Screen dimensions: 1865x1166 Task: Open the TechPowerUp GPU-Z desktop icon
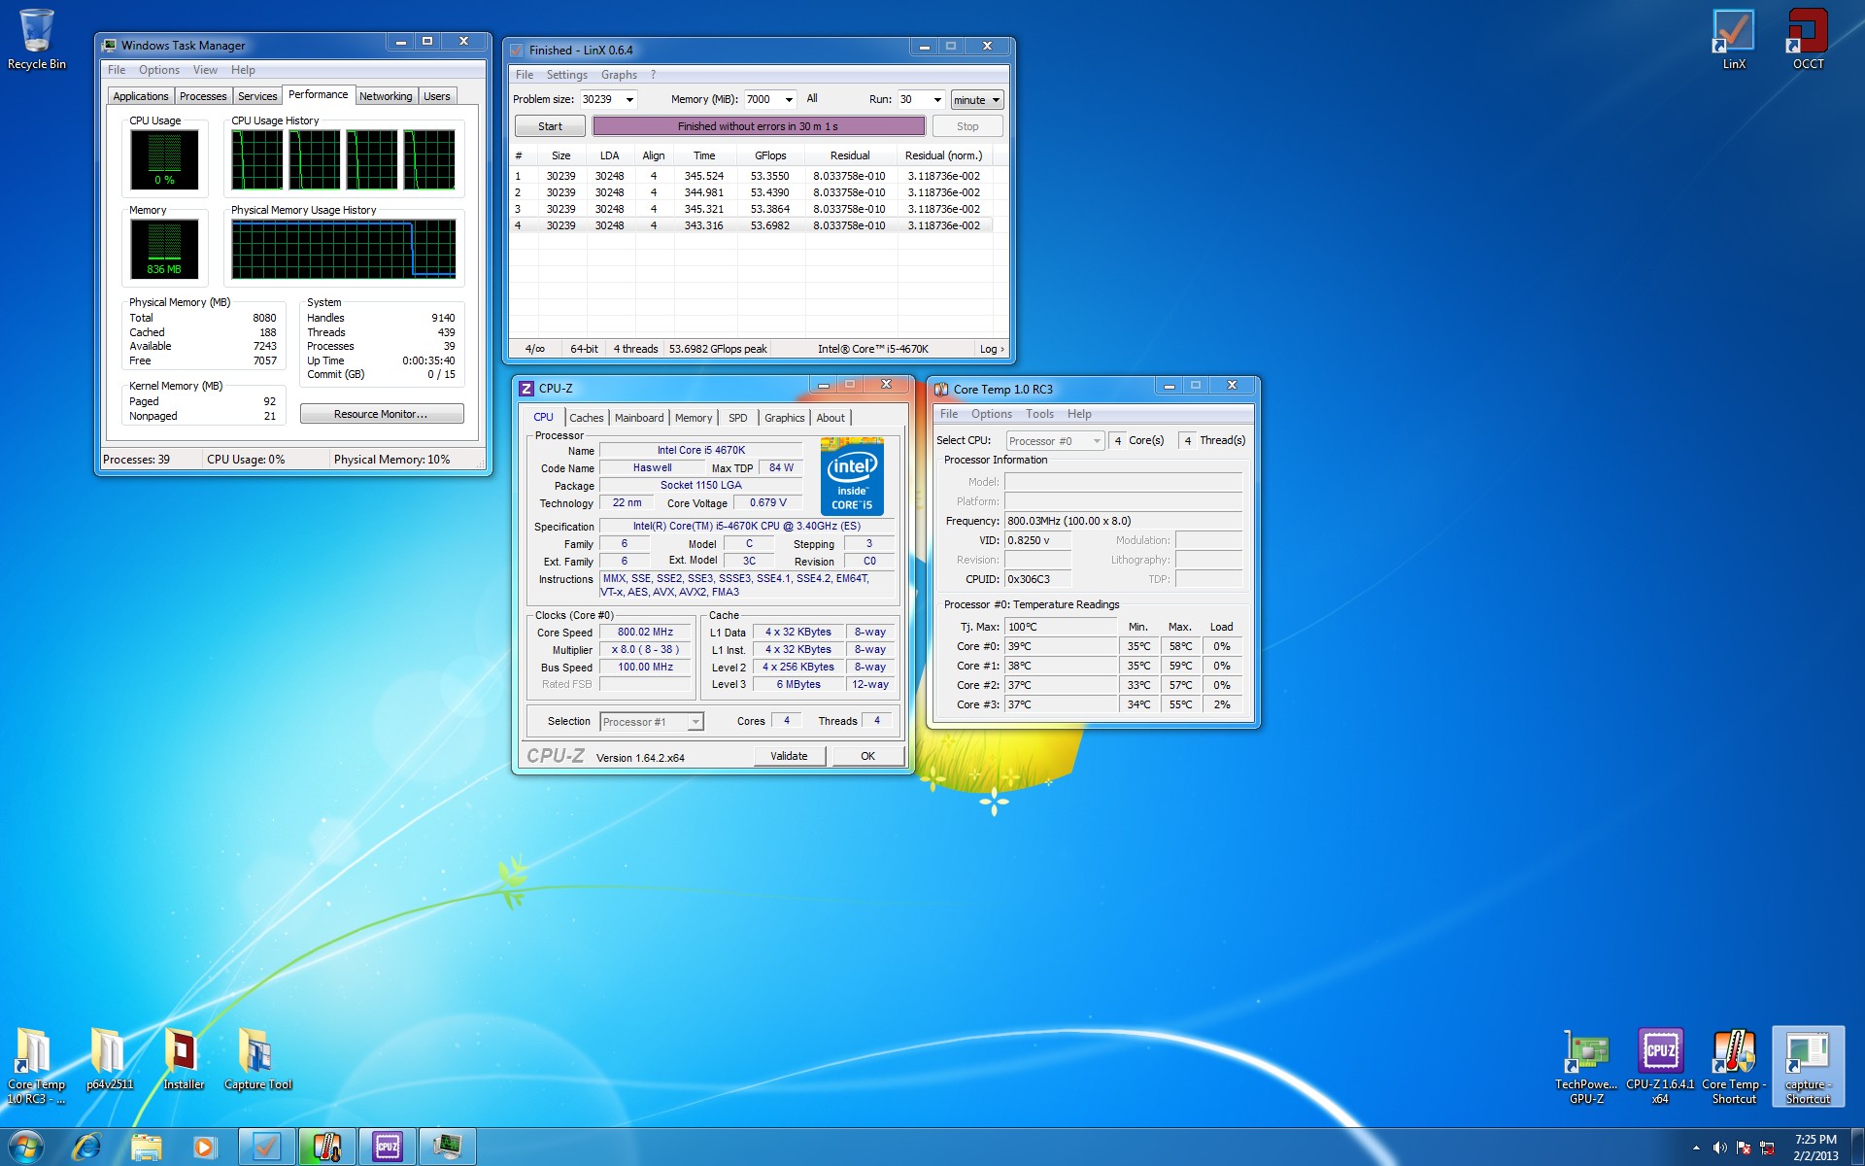pyautogui.click(x=1586, y=1061)
